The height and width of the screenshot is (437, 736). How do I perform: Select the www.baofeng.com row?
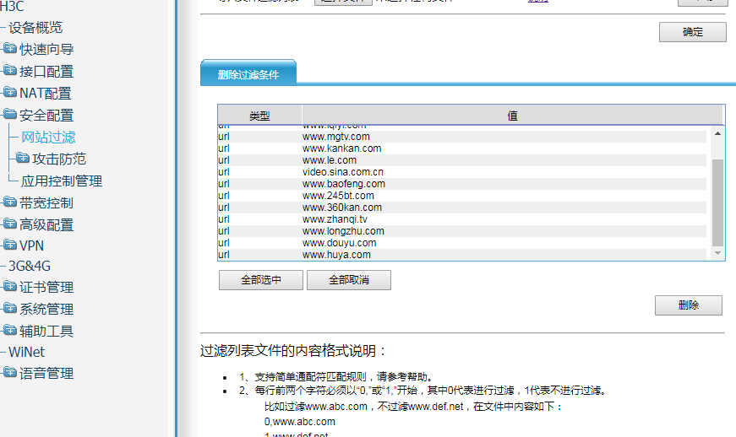462,184
